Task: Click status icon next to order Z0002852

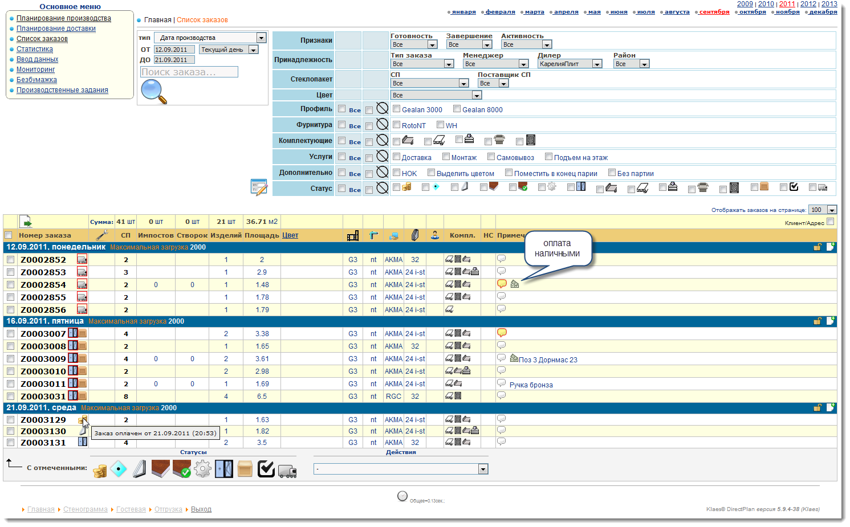Action: tap(82, 259)
